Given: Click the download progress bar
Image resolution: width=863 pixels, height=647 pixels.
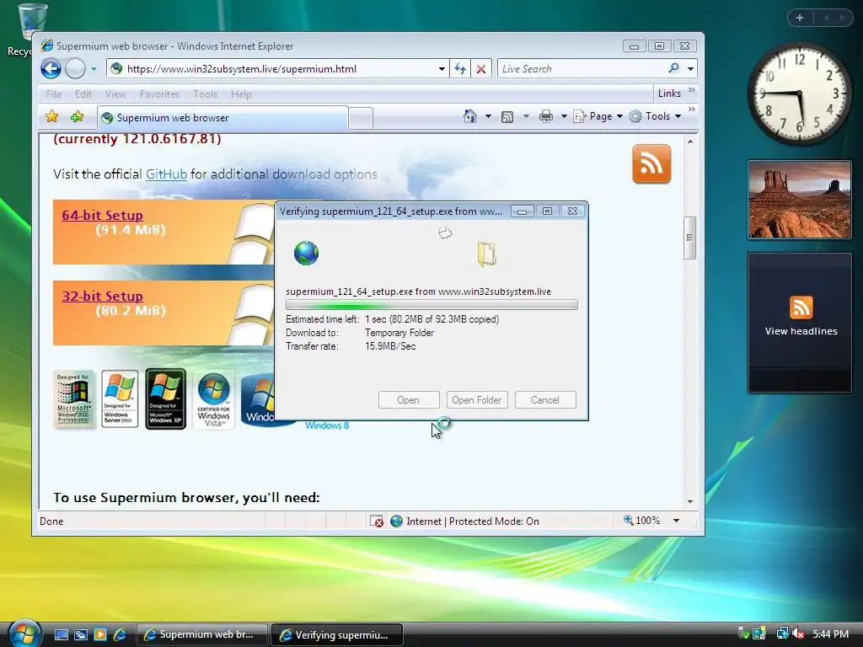Looking at the screenshot, I should (x=431, y=305).
